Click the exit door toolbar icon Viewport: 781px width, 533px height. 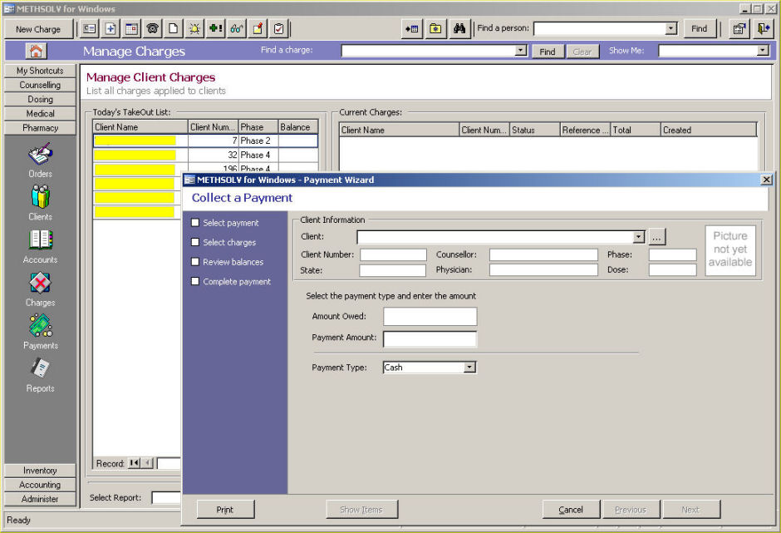(763, 29)
